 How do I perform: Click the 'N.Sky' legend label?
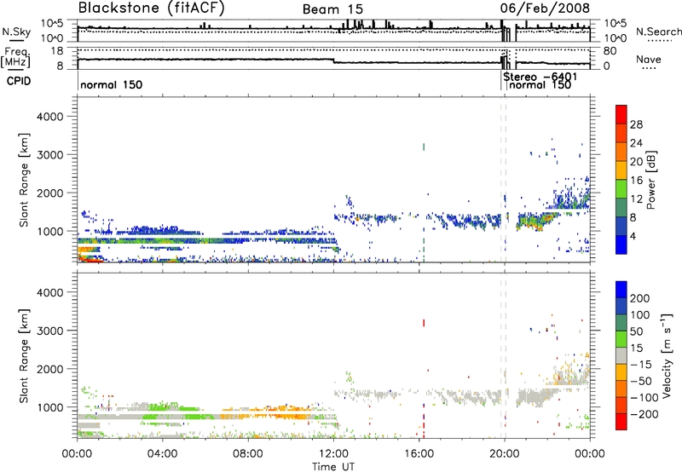click(16, 32)
